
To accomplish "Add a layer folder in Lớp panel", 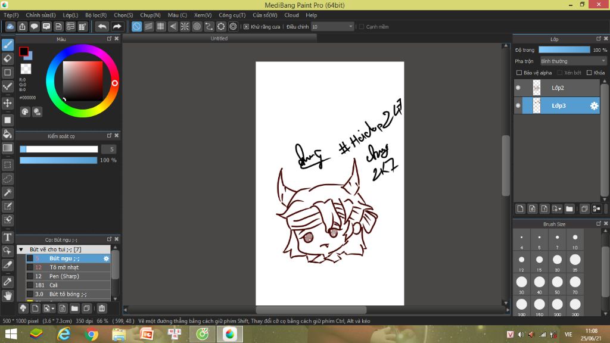I will tap(569, 209).
